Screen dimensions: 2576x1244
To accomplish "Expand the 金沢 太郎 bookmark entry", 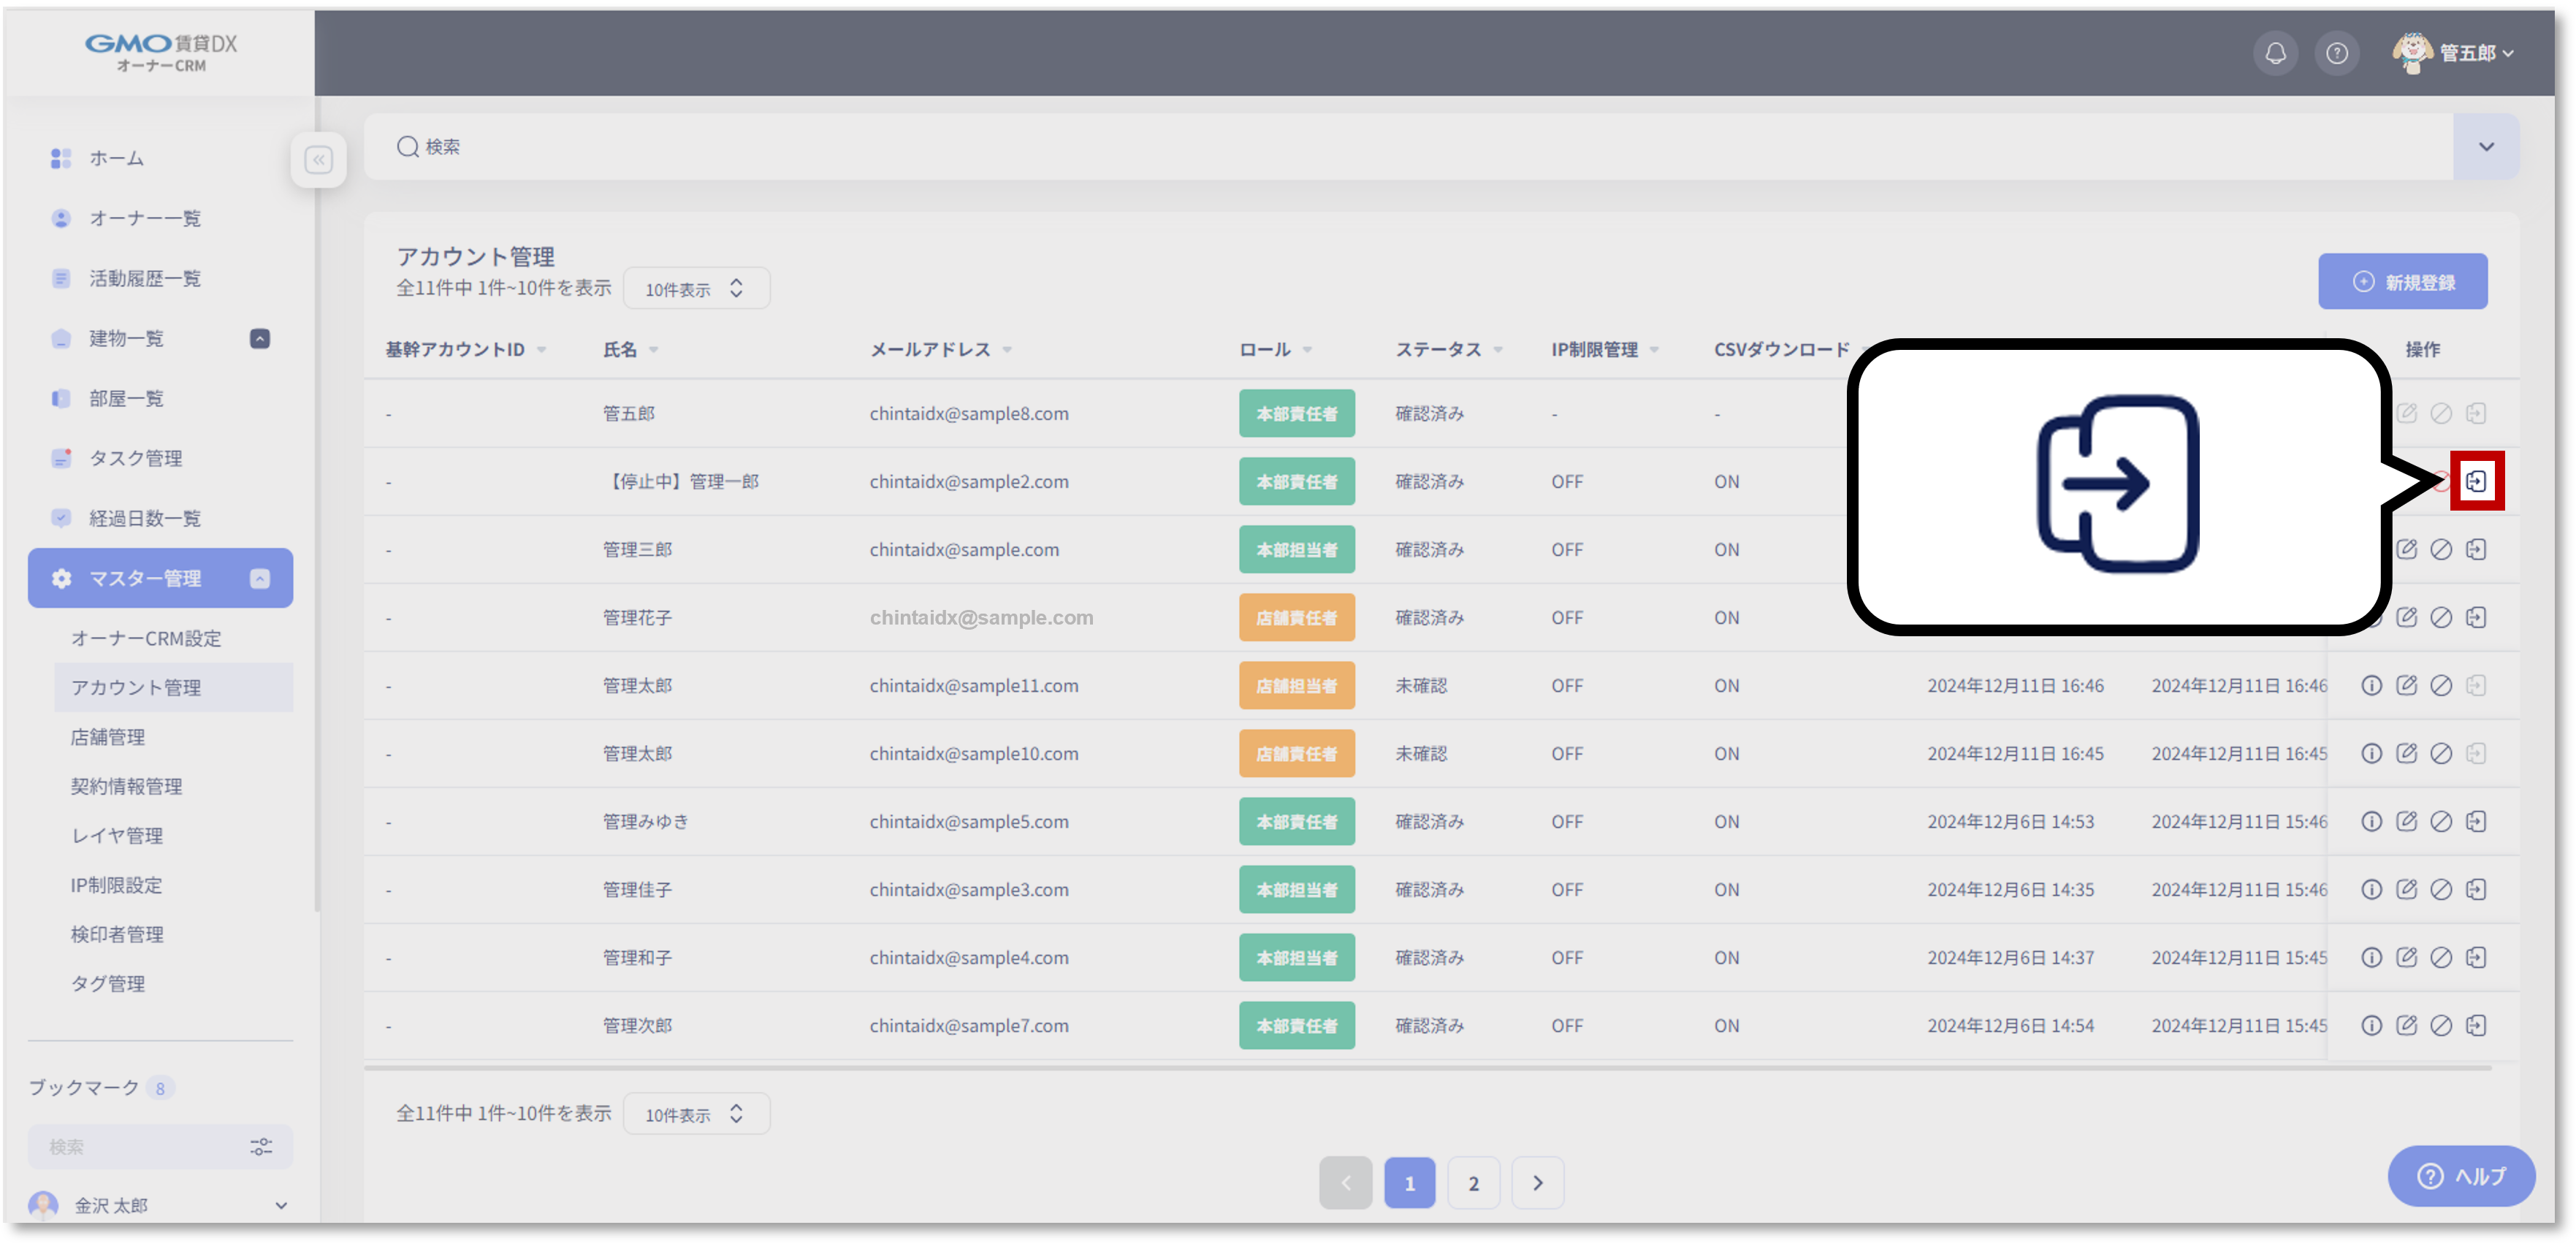I will [x=281, y=1206].
